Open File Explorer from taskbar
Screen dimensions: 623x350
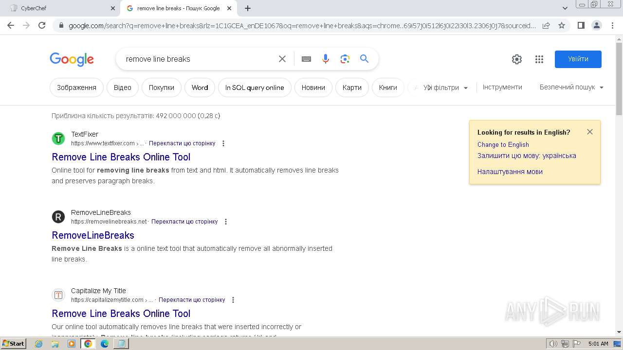55,344
